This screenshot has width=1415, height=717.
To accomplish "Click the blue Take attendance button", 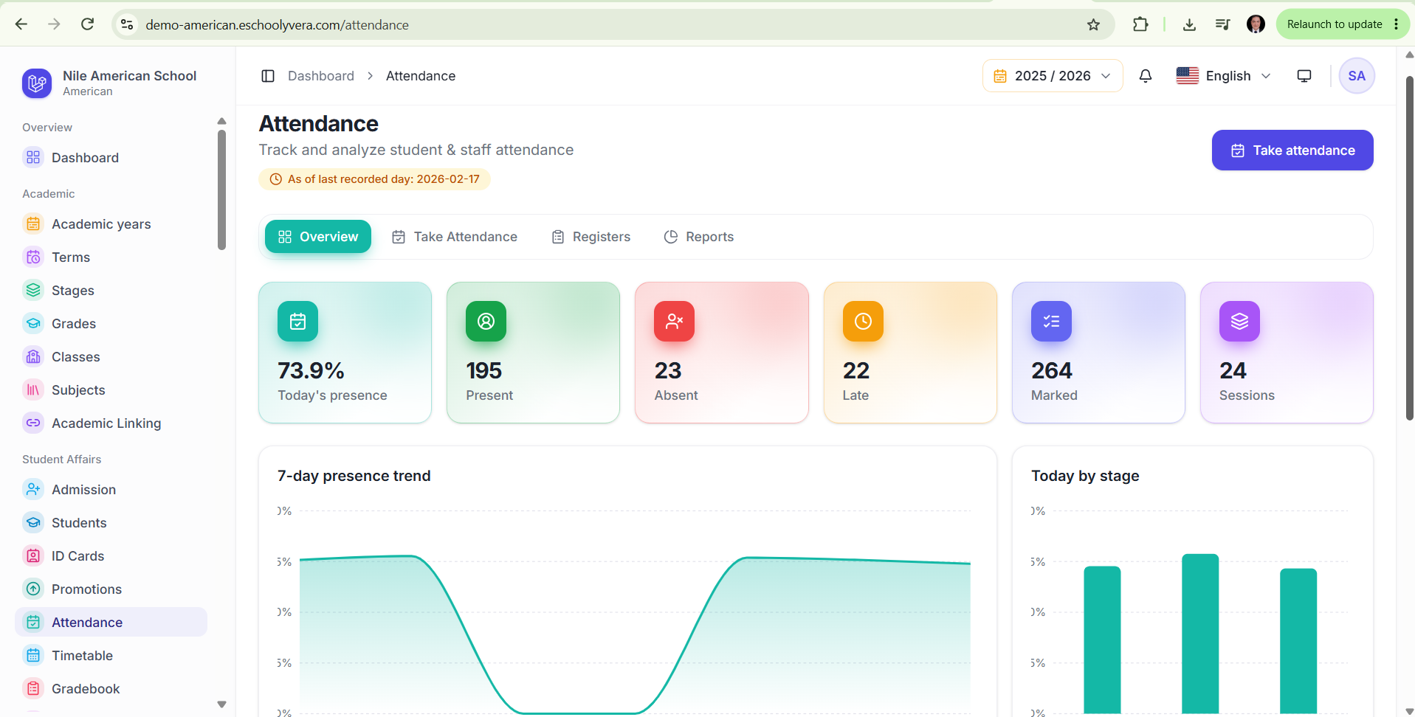I will coord(1292,150).
